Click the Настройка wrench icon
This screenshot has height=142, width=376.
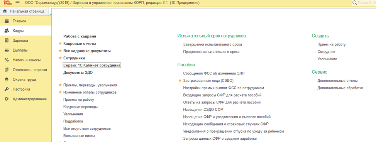[x=7, y=89]
